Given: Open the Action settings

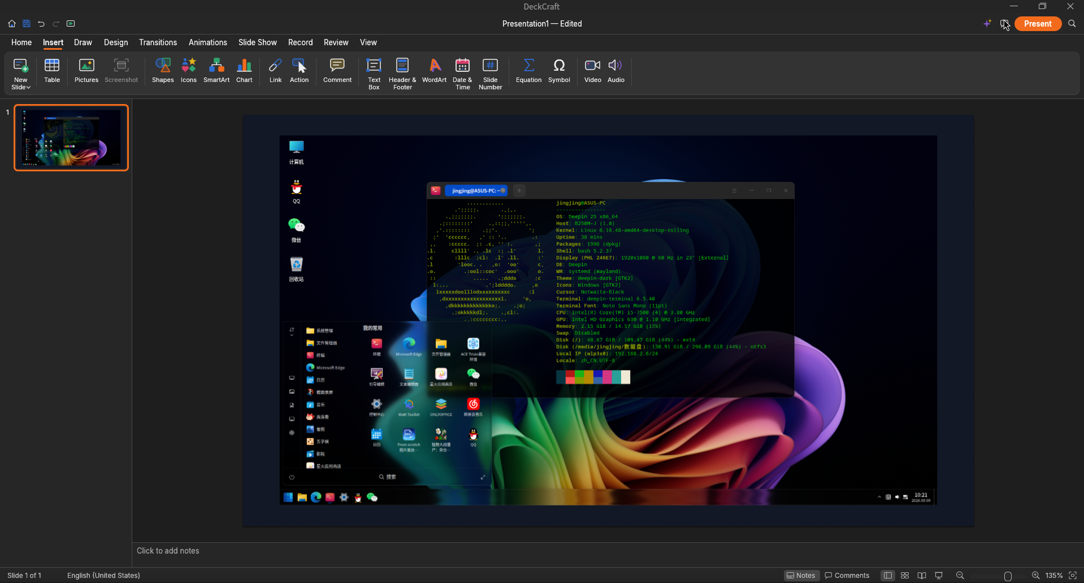Looking at the screenshot, I should click(299, 71).
